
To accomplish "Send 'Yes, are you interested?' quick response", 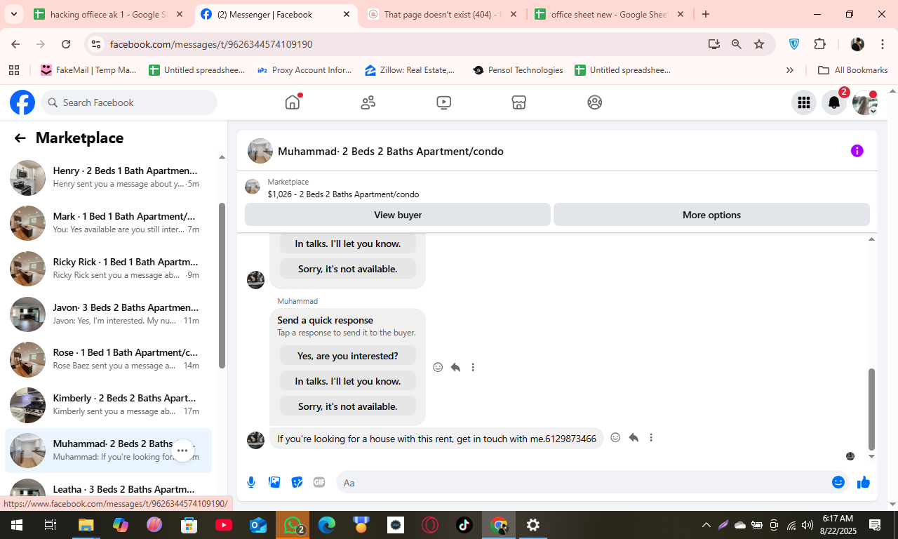I will [347, 356].
